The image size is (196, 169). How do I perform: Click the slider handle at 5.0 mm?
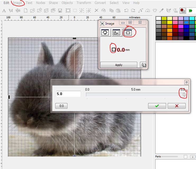pos(184,95)
